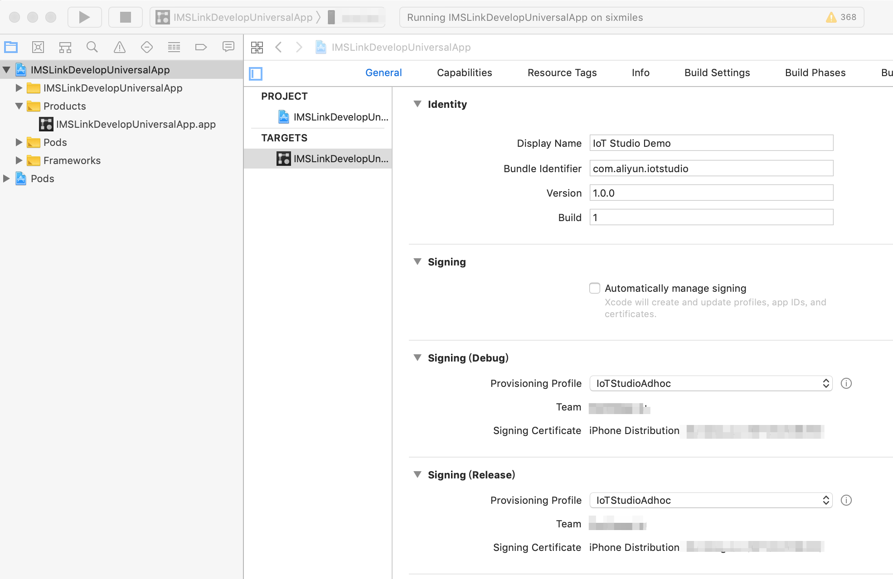
Task: Go forward with the right chevron
Action: (299, 47)
